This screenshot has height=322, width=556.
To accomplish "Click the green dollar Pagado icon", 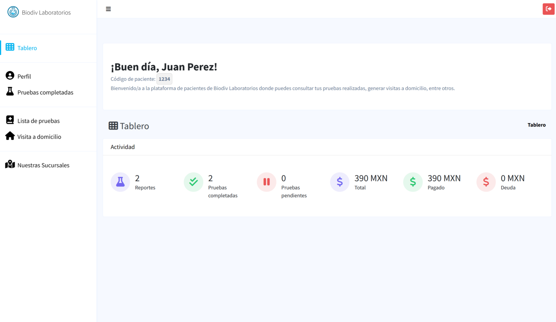I will [x=413, y=182].
